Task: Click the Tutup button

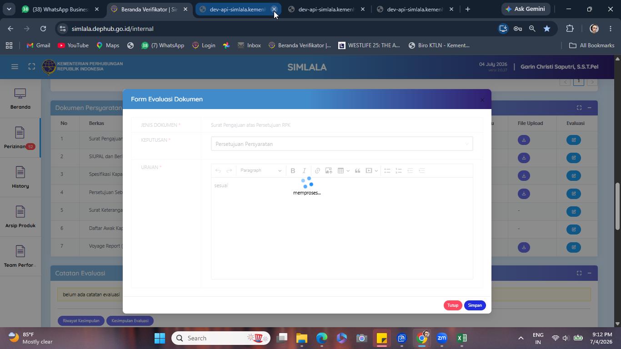Action: (x=452, y=305)
